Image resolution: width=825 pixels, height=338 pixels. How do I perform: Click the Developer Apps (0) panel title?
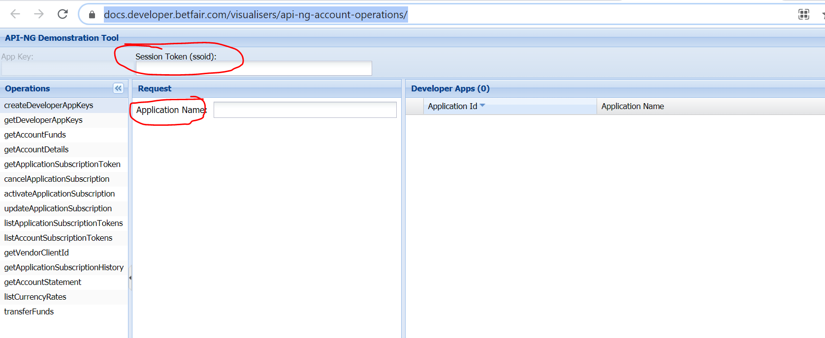pos(450,88)
